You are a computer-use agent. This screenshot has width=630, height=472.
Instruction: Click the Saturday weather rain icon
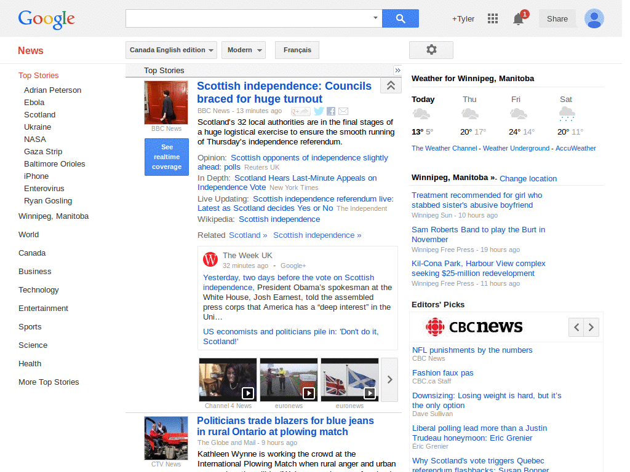567,114
